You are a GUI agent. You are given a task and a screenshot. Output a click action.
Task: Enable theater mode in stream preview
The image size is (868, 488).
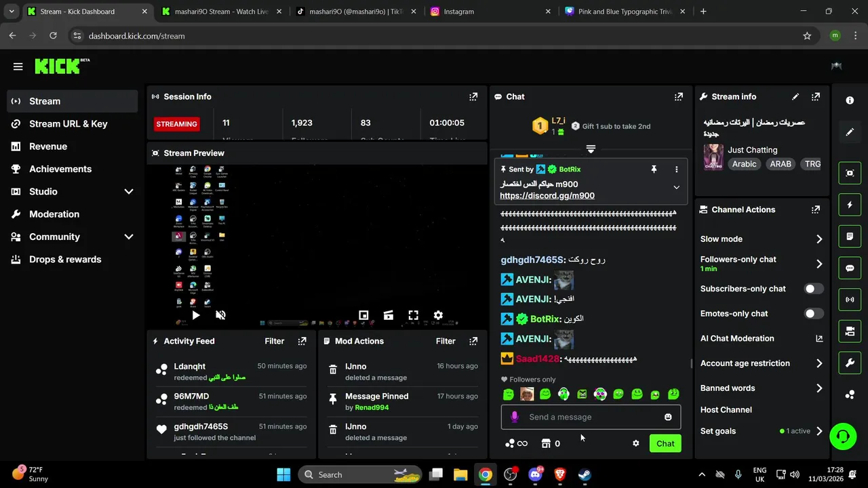pyautogui.click(x=389, y=315)
